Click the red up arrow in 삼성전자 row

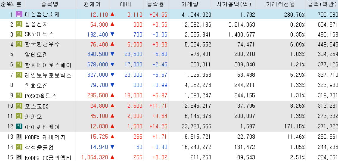point(112,24)
